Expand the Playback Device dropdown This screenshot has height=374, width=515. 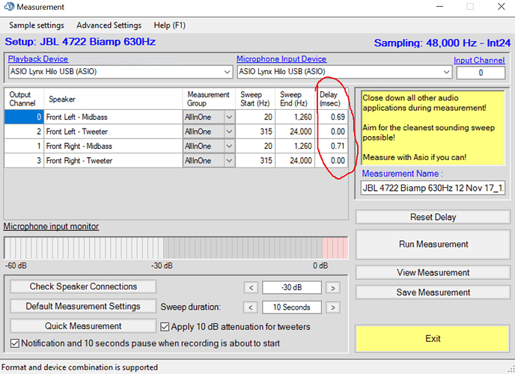[227, 72]
